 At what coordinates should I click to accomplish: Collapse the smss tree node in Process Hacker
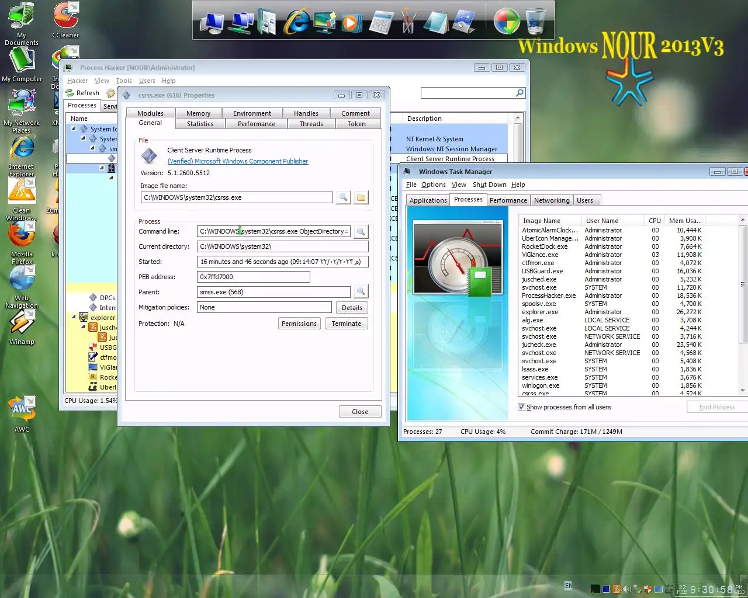(x=92, y=148)
